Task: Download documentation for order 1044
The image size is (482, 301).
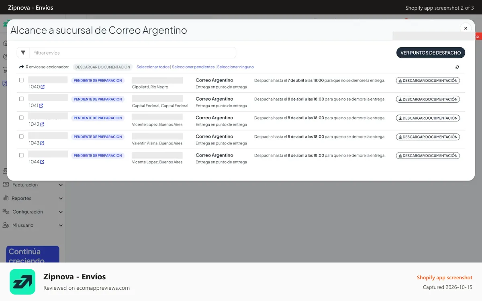Action: (x=428, y=155)
